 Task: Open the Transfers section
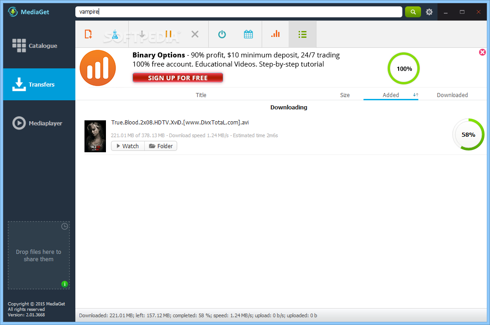39,84
